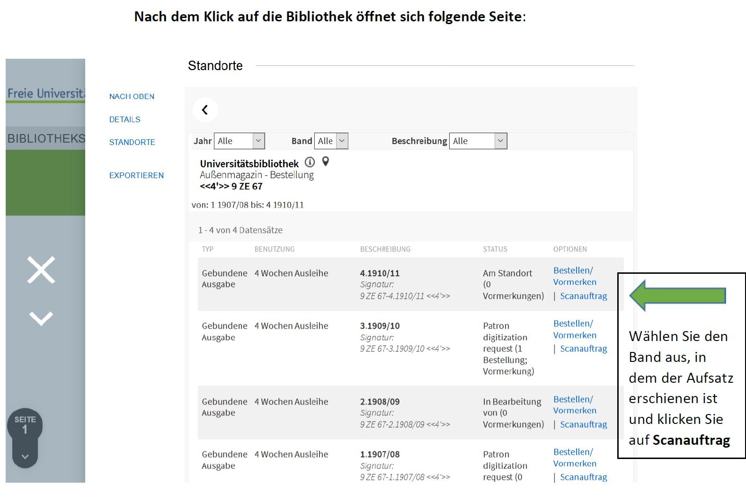This screenshot has width=746, height=504.
Task: Click the down chevron in the left sidebar
Action: click(x=41, y=316)
